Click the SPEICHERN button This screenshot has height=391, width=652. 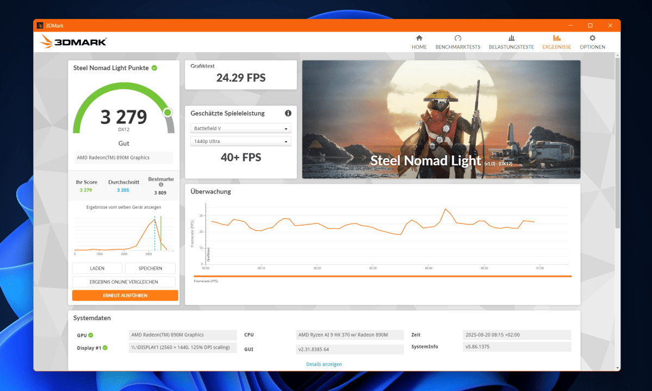click(x=150, y=268)
